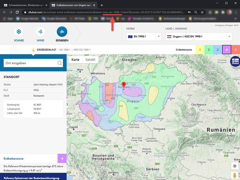Click Zagreb on the map

pos(74,127)
